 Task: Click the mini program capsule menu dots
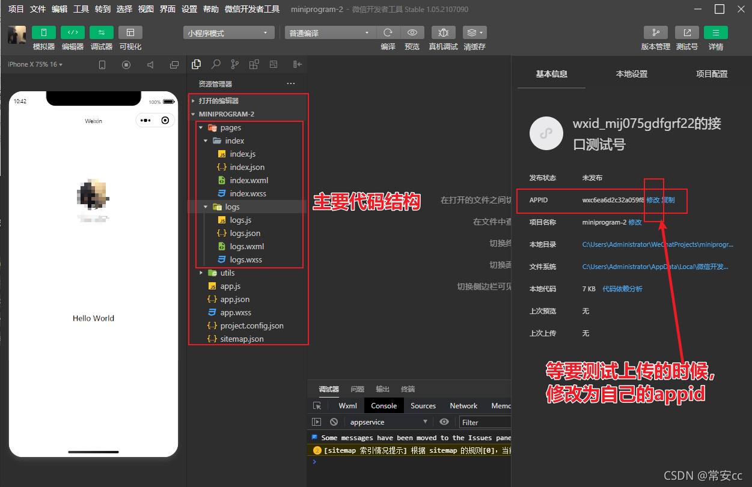(145, 120)
